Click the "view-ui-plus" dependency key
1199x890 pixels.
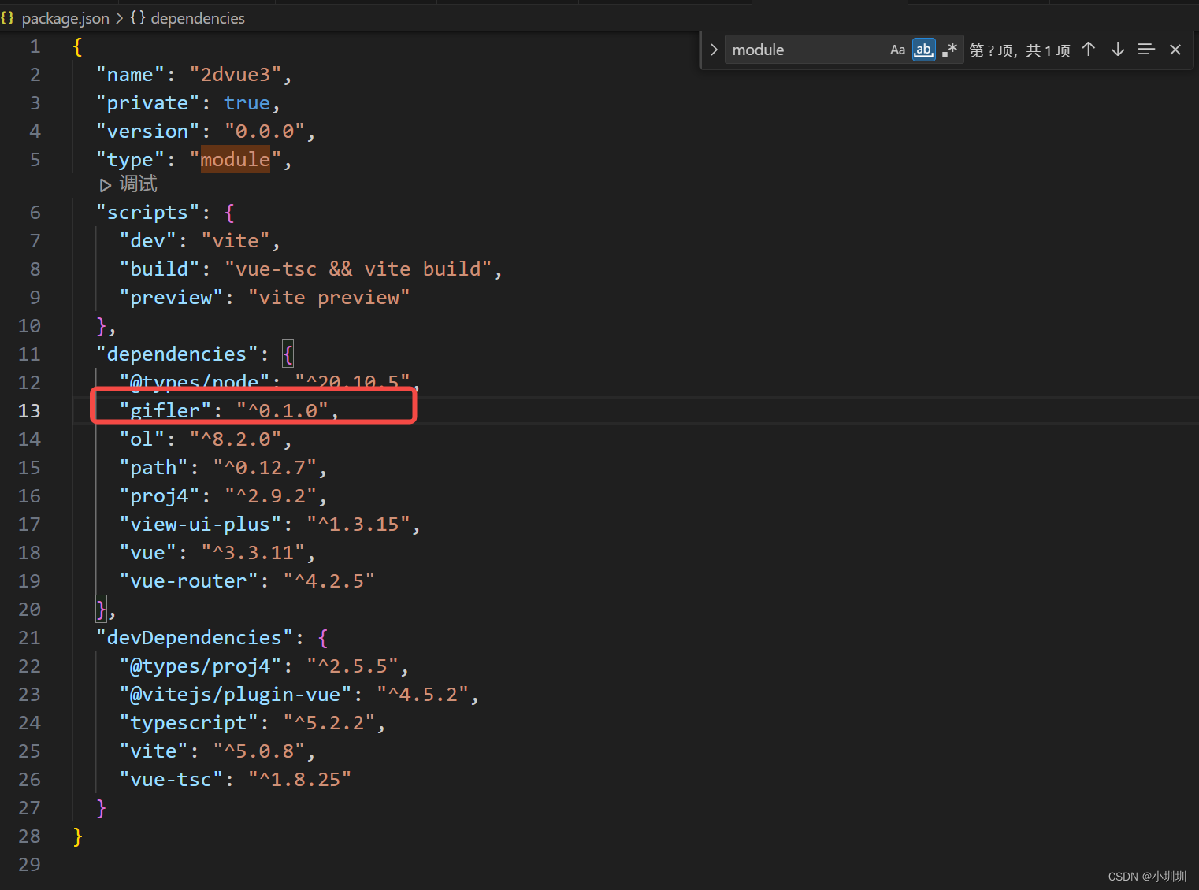[201, 525]
